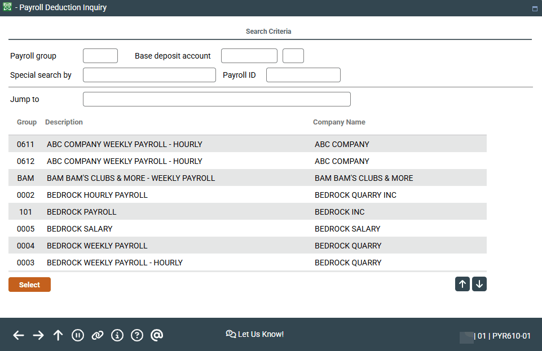
Task: Page down with the down arrow button
Action: click(x=479, y=285)
